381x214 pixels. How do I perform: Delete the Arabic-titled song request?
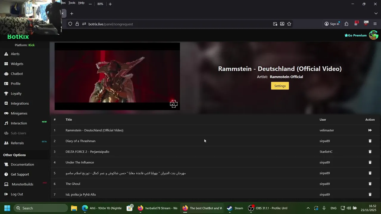[370, 173]
